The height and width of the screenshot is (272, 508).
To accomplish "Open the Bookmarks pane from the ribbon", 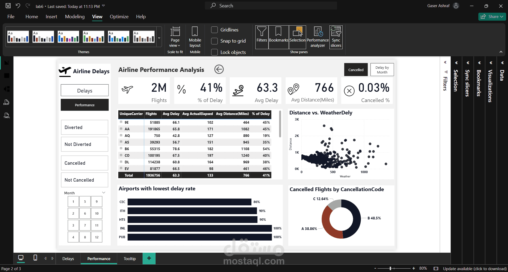I will [x=279, y=37].
